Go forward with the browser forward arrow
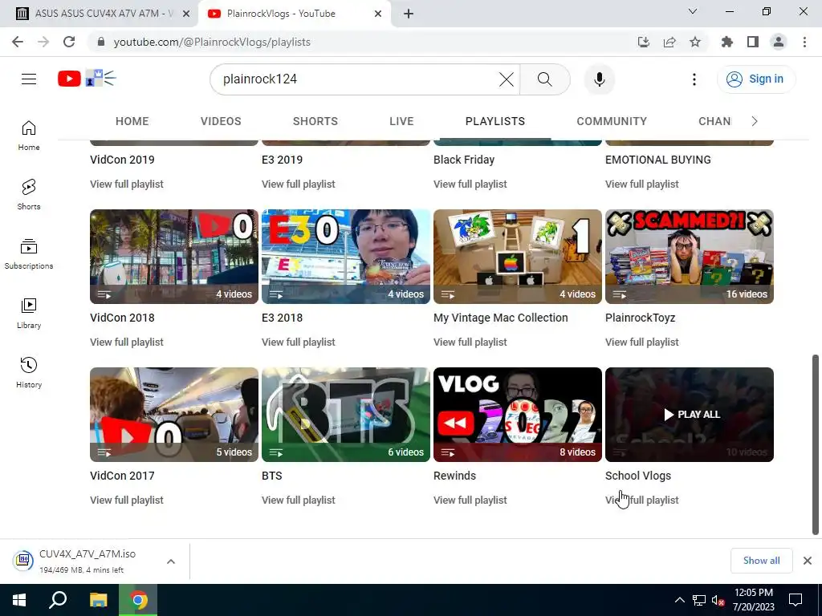Image resolution: width=822 pixels, height=616 pixels. (43, 42)
